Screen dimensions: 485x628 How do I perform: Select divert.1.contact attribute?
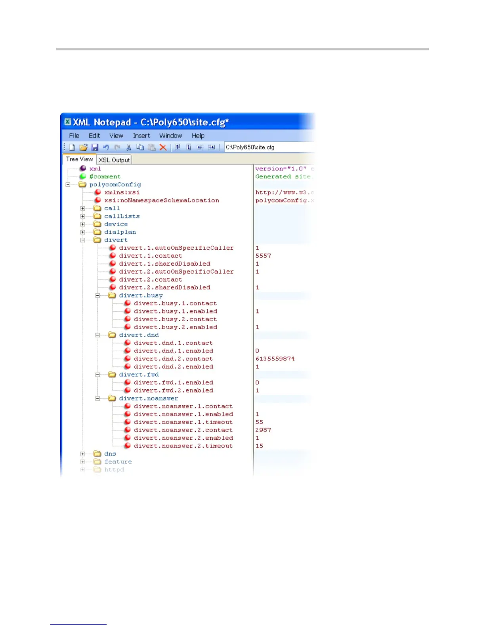click(151, 256)
